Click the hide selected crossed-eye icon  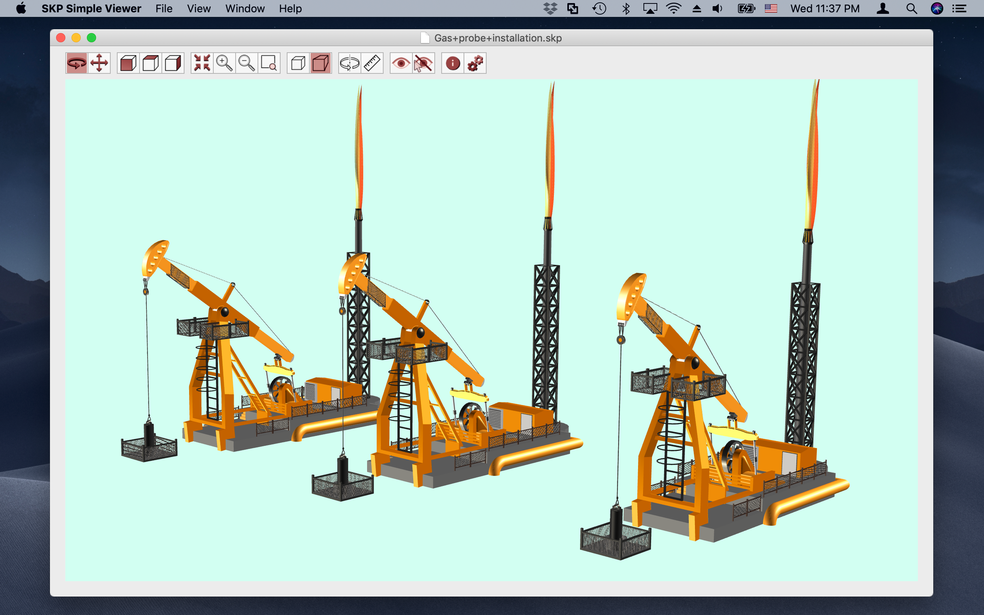[x=423, y=63]
